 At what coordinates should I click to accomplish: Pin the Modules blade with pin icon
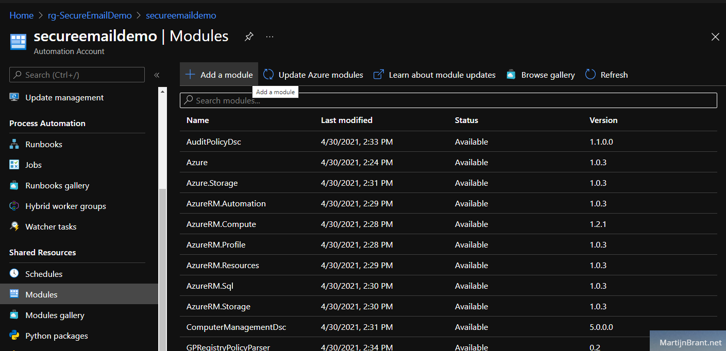(x=249, y=37)
